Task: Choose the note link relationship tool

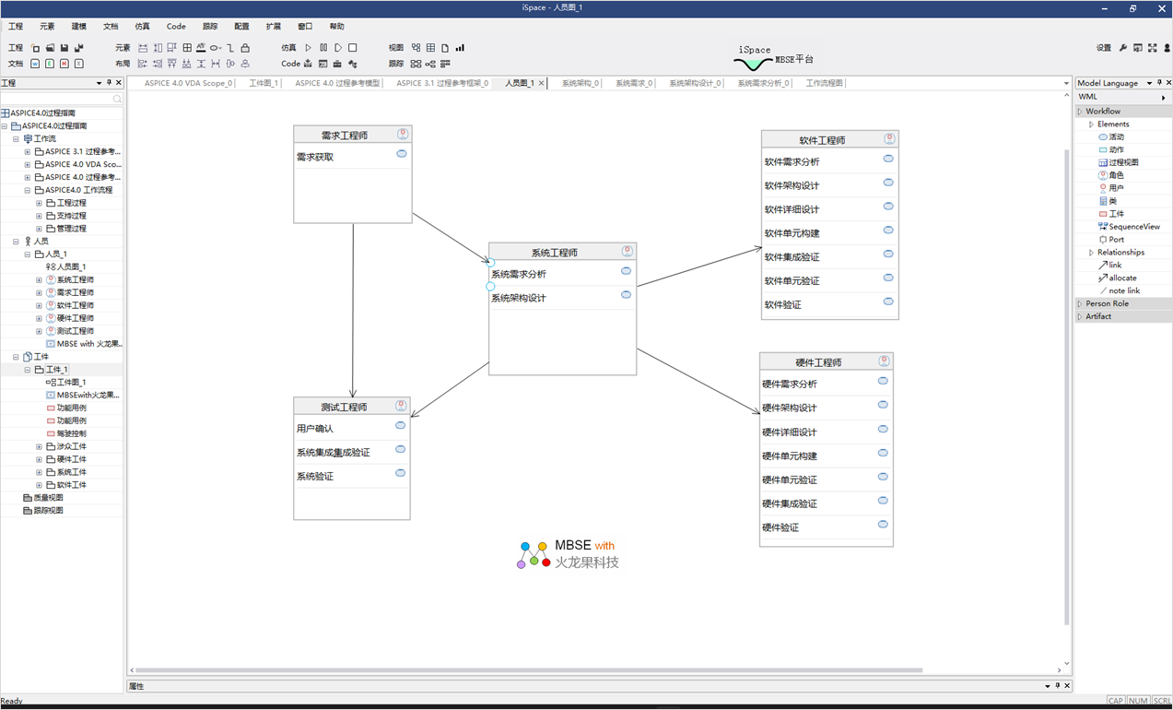Action: (1120, 290)
